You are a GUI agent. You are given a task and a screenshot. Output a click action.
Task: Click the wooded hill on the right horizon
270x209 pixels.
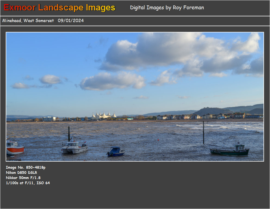coord(212,110)
